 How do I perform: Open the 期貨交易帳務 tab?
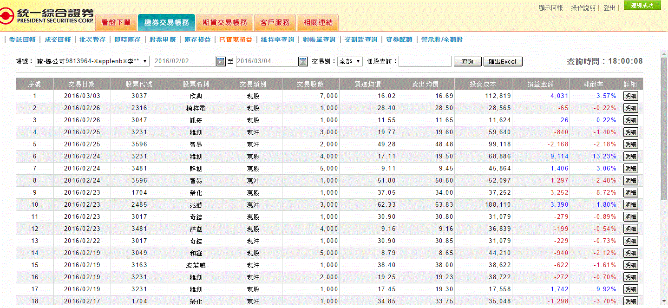tap(225, 22)
